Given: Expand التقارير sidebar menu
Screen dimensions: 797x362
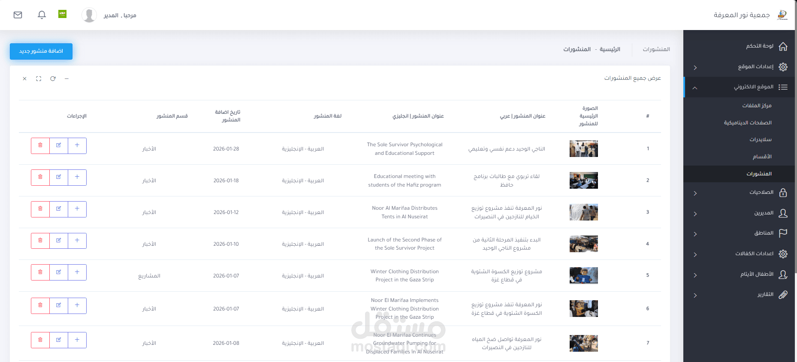Looking at the screenshot, I should tap(740, 295).
